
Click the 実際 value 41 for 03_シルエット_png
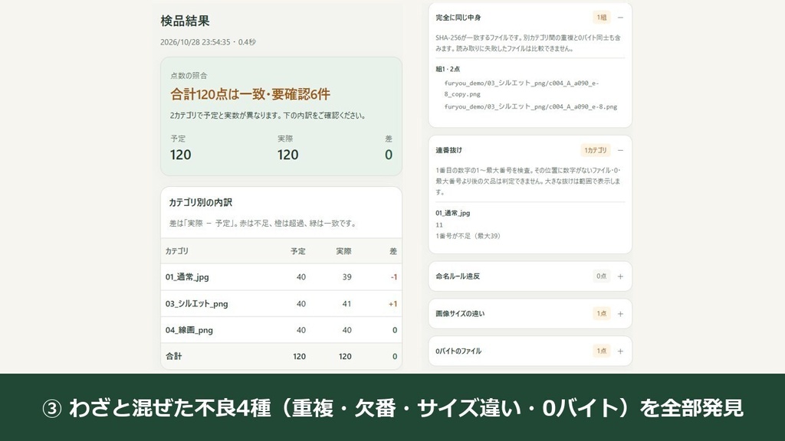point(347,304)
